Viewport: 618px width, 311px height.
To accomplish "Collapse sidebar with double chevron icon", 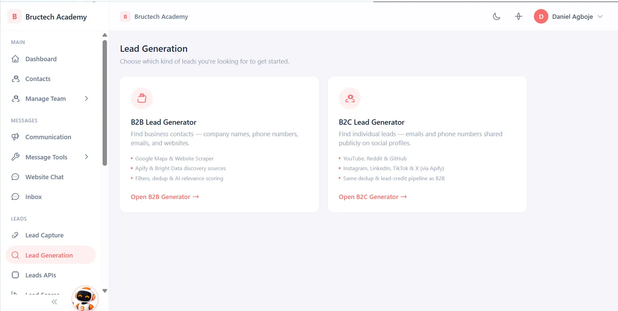I will [54, 302].
